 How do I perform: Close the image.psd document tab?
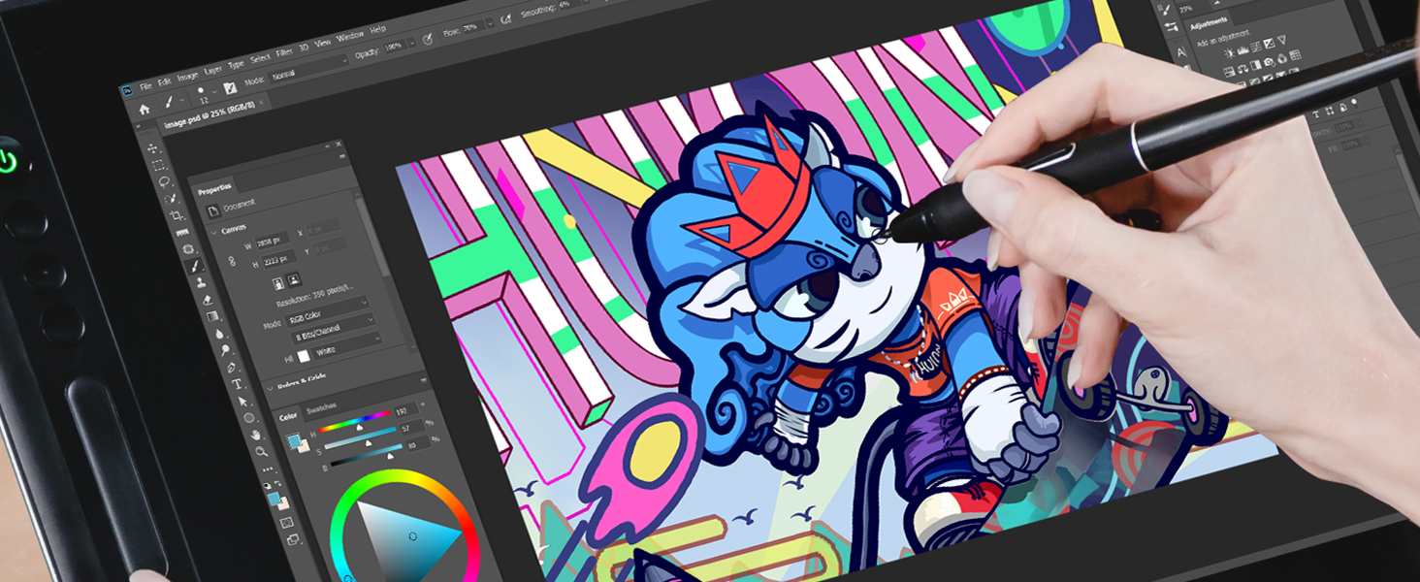click(x=261, y=102)
